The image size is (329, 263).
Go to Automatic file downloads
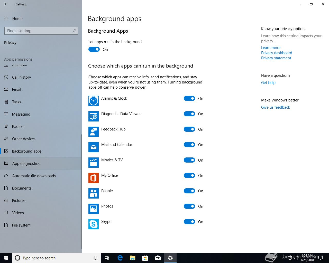41,176
